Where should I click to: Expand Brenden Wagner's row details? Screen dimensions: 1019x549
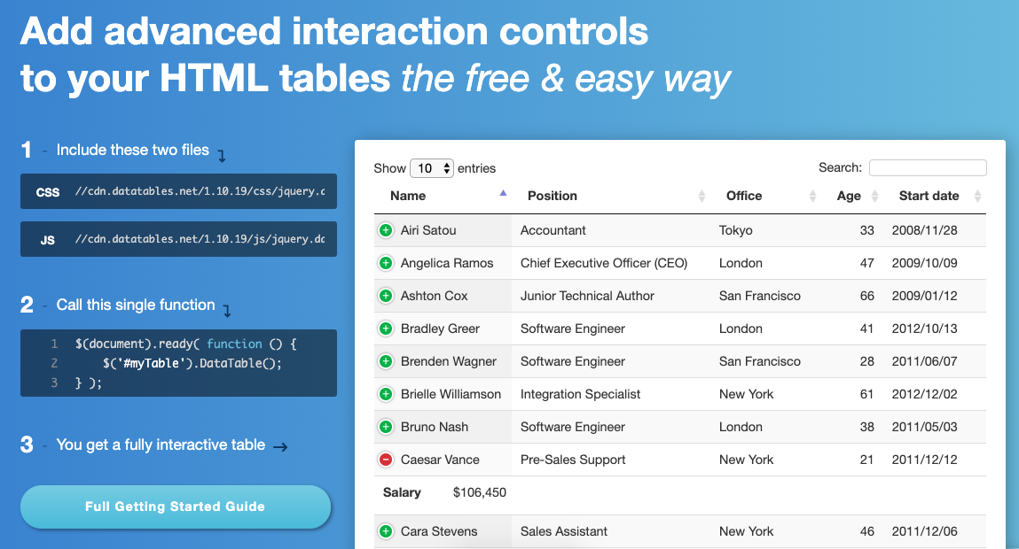pyautogui.click(x=386, y=360)
